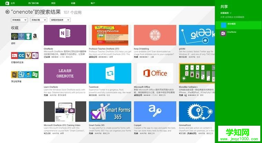
Task: Open the Learn OneNote purple tile
Action: pyautogui.click(x=65, y=73)
